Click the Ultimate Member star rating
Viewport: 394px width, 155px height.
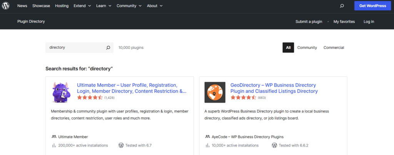pyautogui.click(x=90, y=98)
